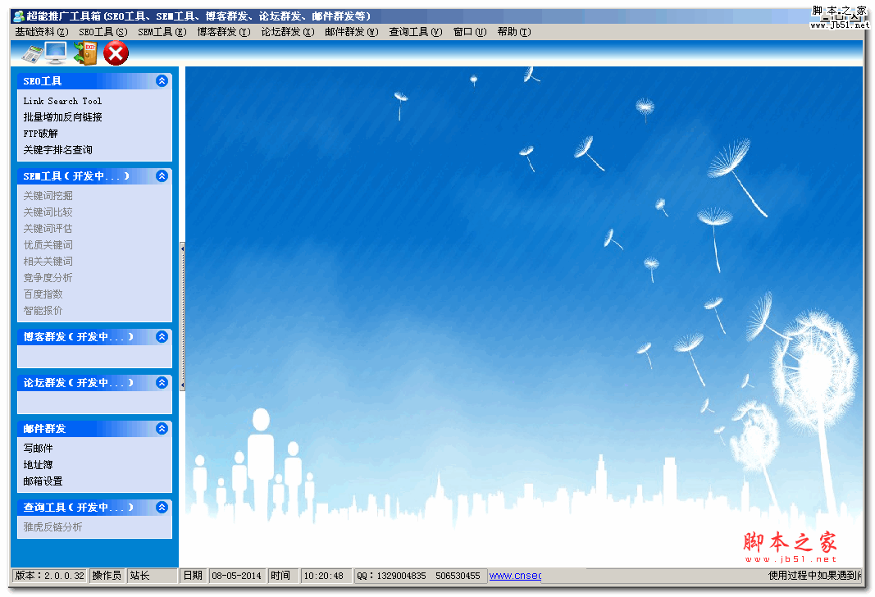Open FTP破解 tool

click(x=41, y=134)
